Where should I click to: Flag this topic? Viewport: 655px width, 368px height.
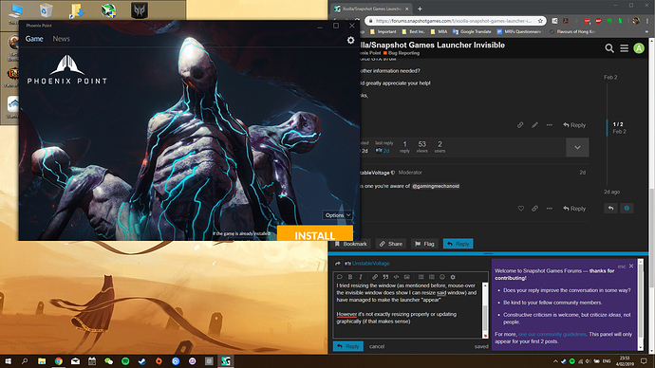click(425, 244)
